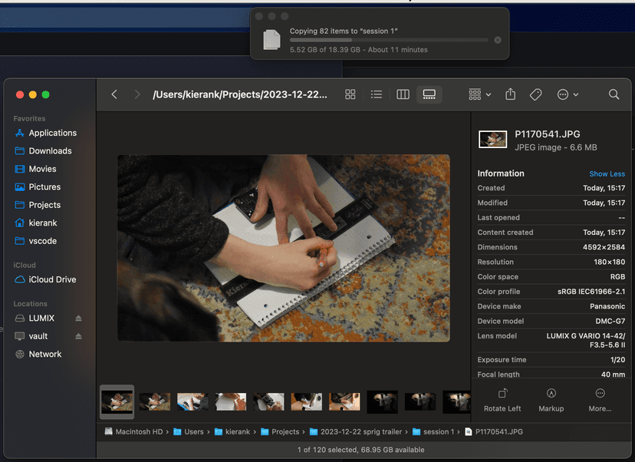
Task: Click the copy progress bar
Action: pos(389,40)
